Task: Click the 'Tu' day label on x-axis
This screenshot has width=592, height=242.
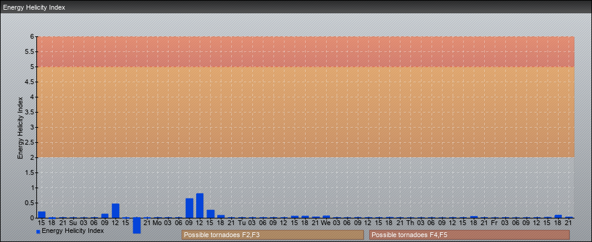Action: (242, 223)
